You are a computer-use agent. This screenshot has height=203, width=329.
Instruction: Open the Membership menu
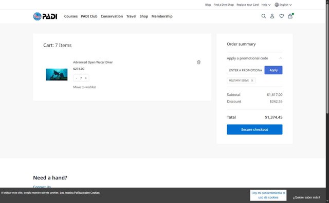click(162, 16)
